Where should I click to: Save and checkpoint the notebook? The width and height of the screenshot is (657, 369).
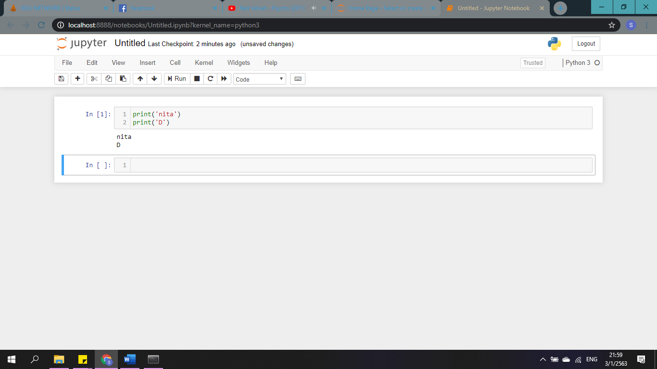(61, 79)
